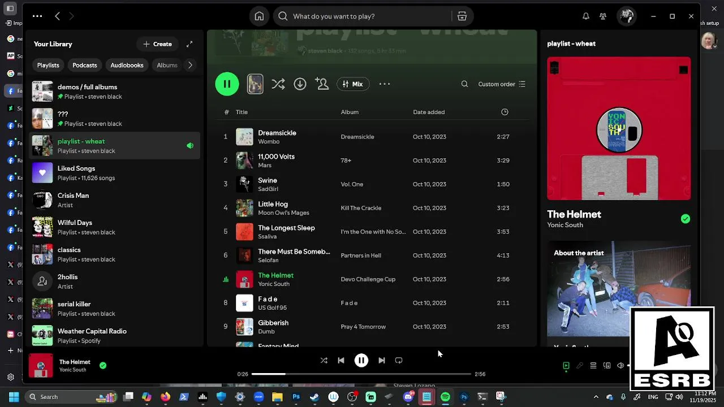Click the 'F a d e' track cover thumbnail

coord(244,303)
